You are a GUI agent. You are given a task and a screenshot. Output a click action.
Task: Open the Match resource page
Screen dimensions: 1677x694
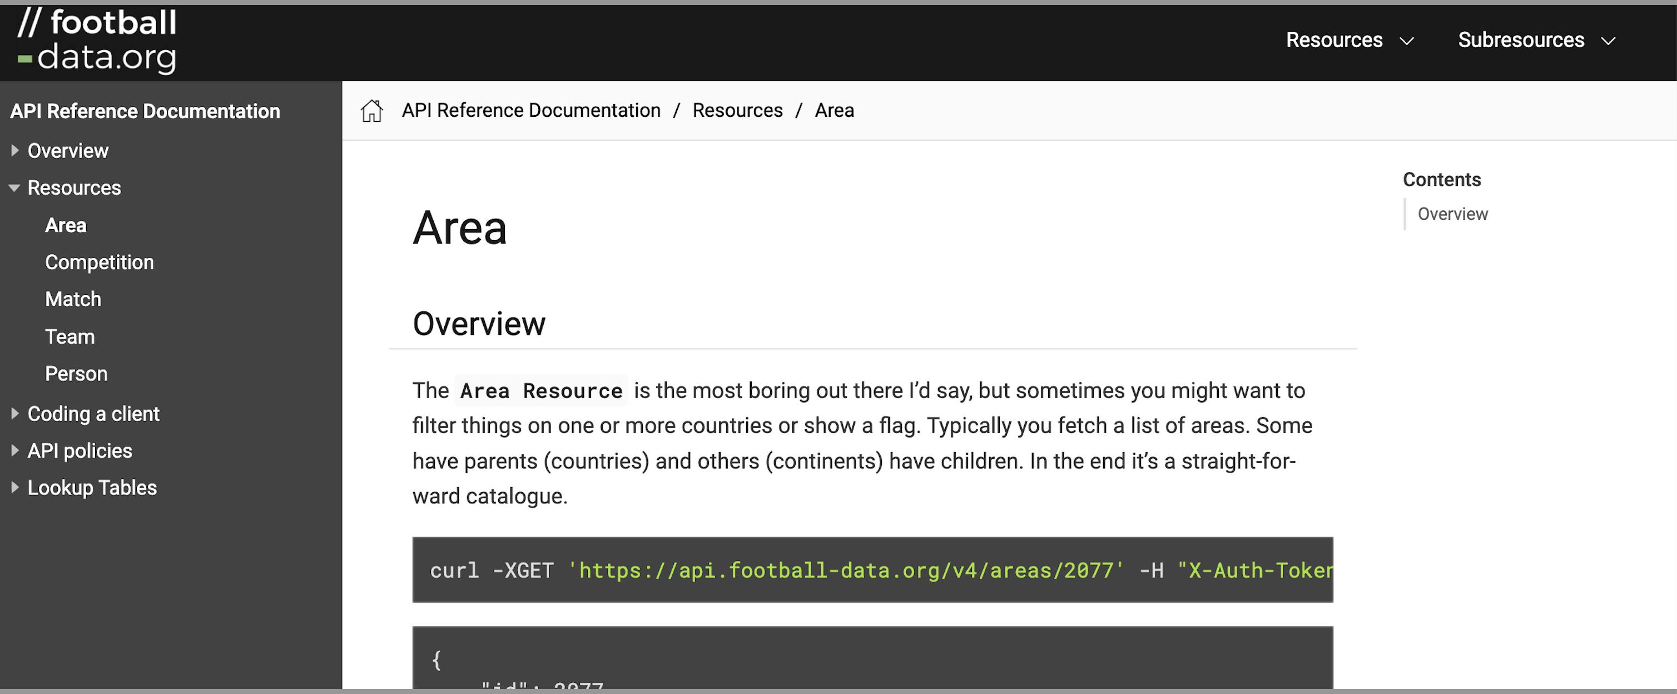coord(73,300)
